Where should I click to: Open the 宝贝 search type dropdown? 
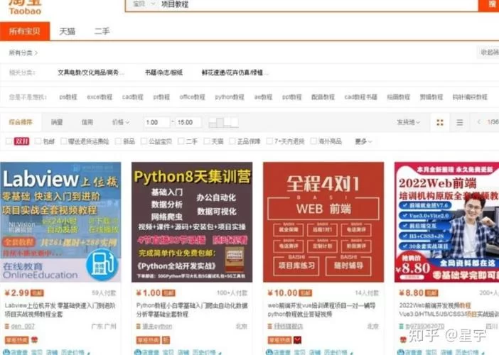144,4
